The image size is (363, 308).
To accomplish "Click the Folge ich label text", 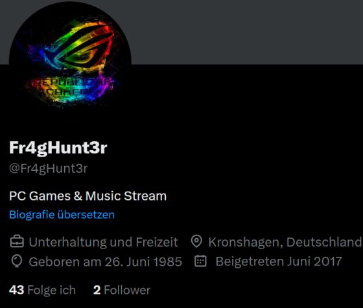I will click(x=52, y=290).
